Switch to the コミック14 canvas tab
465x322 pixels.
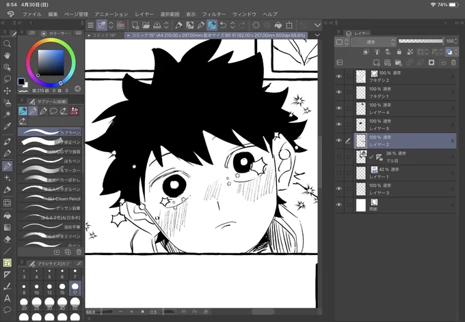tap(105, 35)
